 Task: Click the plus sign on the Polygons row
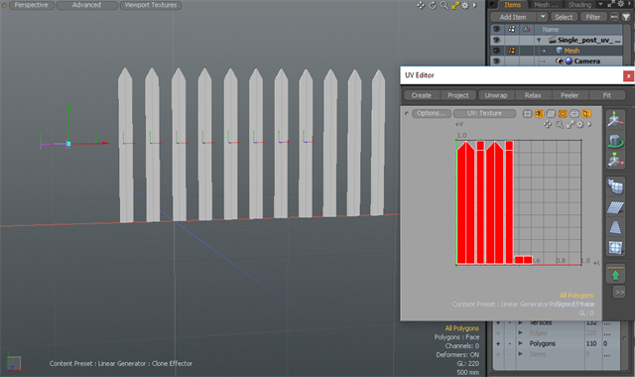pos(498,344)
